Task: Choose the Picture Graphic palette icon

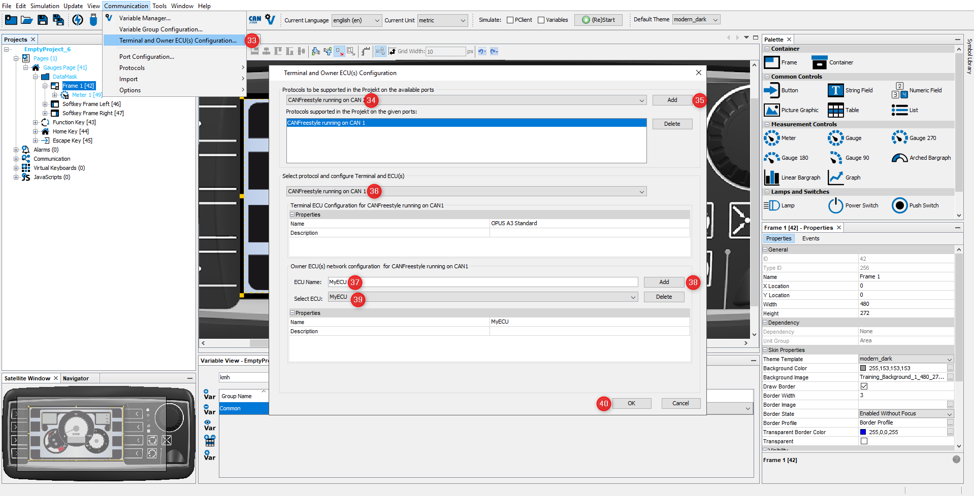Action: click(771, 110)
